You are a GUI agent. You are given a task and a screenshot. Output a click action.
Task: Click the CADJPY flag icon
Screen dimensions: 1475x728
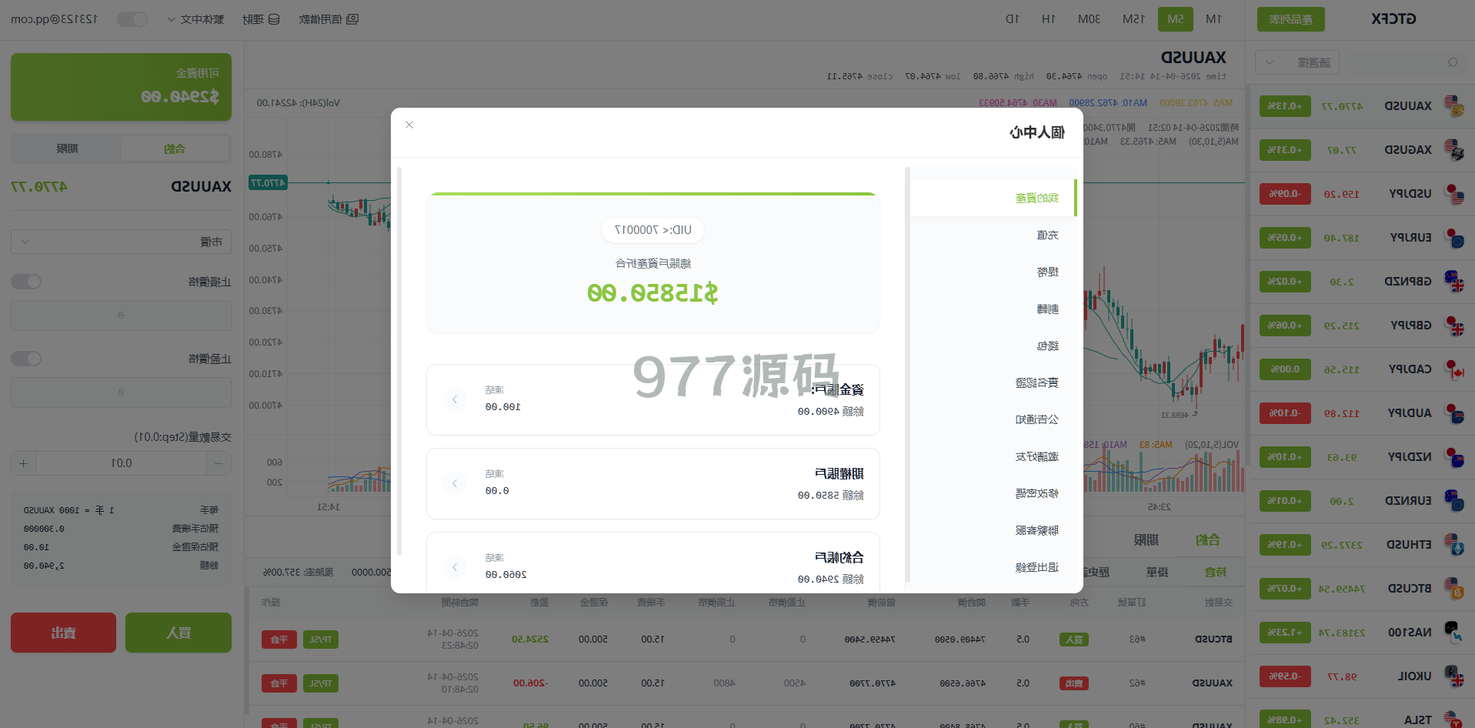coord(1453,369)
